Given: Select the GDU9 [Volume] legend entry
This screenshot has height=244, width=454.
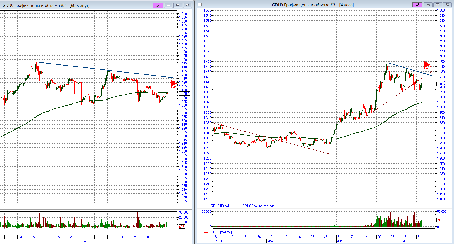Looking at the screenshot, I should coord(221,232).
